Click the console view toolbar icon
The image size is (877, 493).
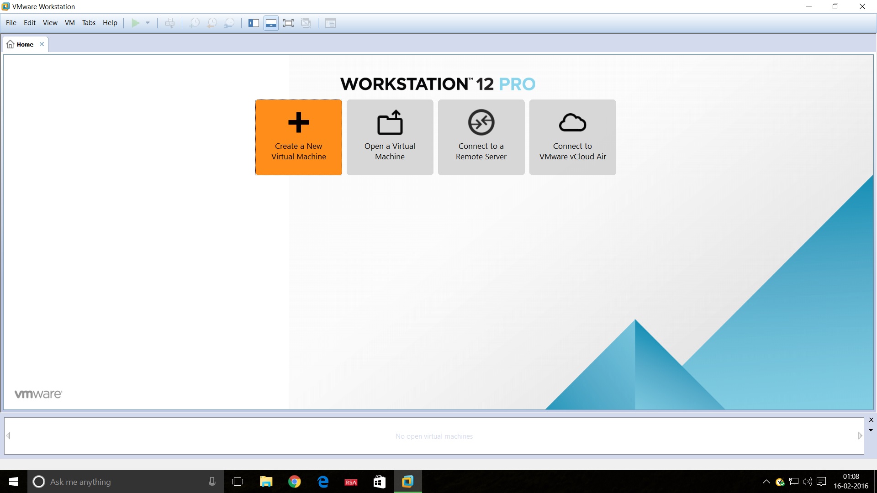click(330, 23)
